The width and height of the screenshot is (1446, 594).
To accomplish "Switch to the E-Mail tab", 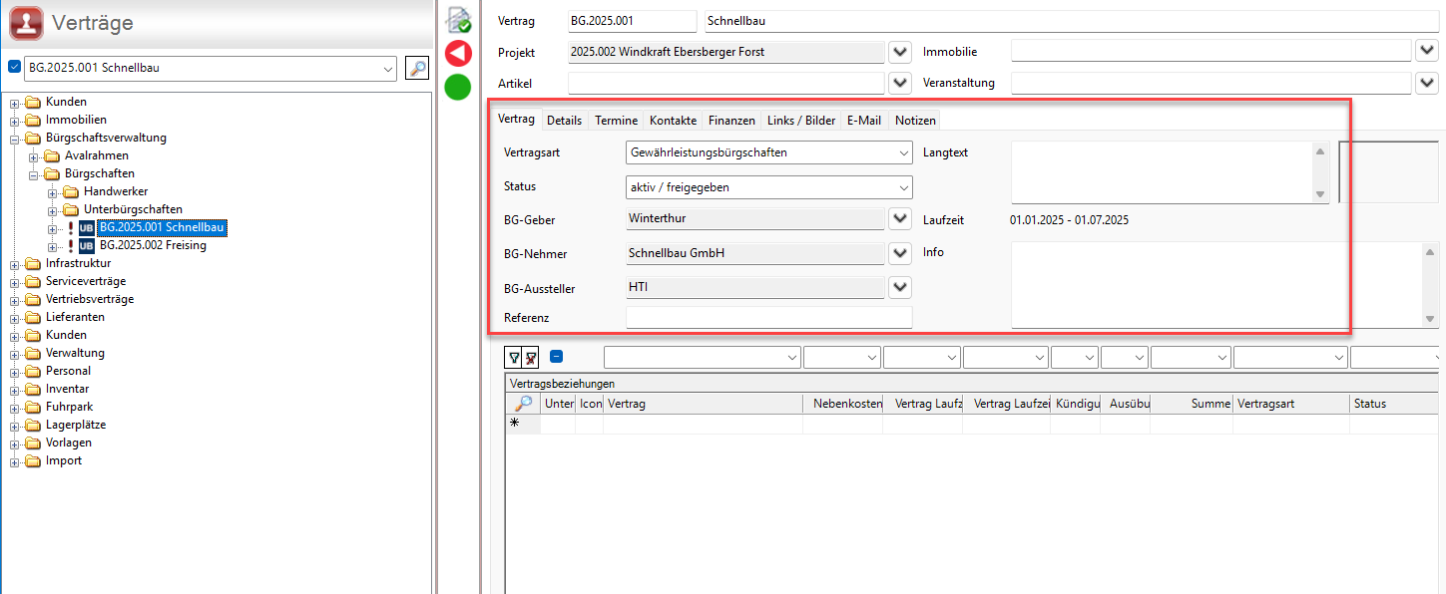I will (x=864, y=121).
